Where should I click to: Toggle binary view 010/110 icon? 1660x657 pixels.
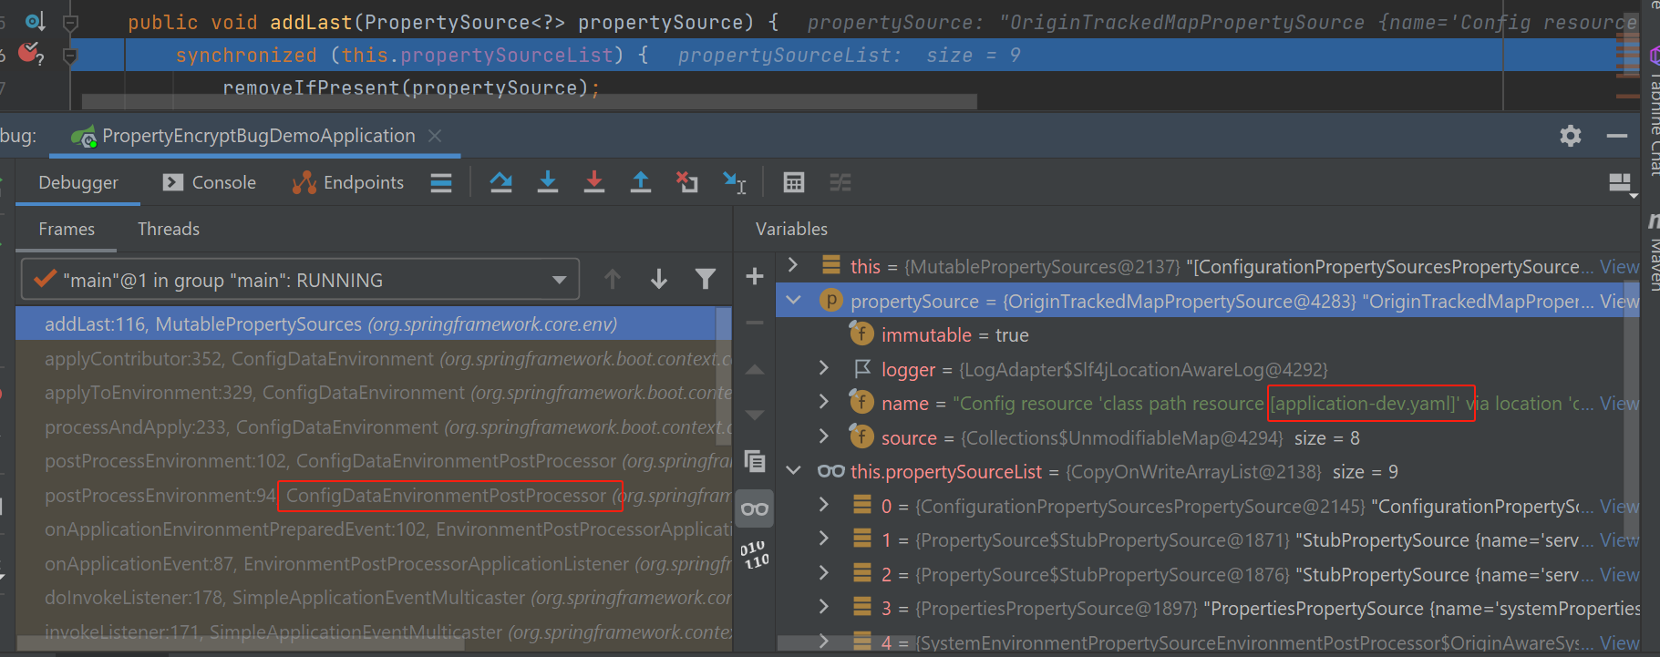click(755, 554)
